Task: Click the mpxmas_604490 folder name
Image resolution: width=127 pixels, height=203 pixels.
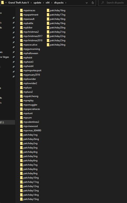Action: pyautogui.click(x=32, y=130)
